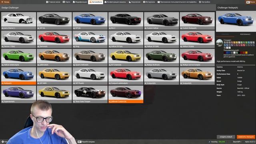The width and height of the screenshot is (256, 144).
Task: Click the Derby Class value Muscle Car
Action: coord(241,70)
